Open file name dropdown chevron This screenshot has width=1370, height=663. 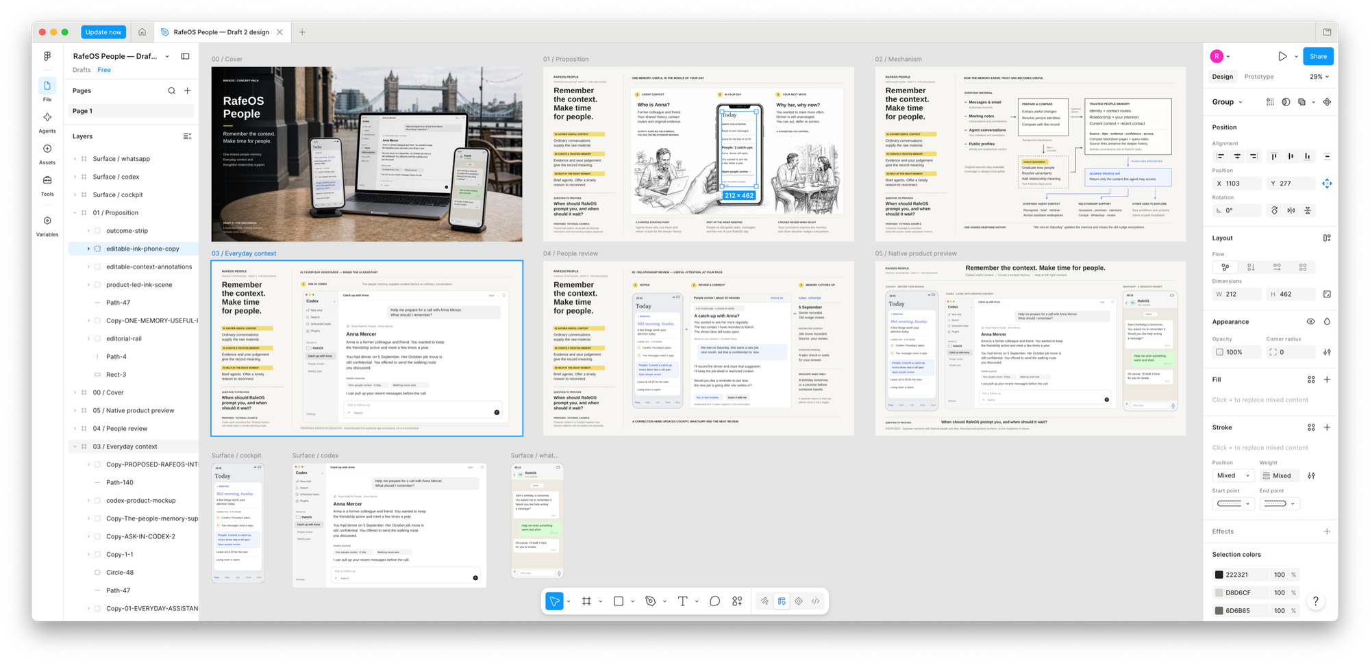pyautogui.click(x=167, y=57)
